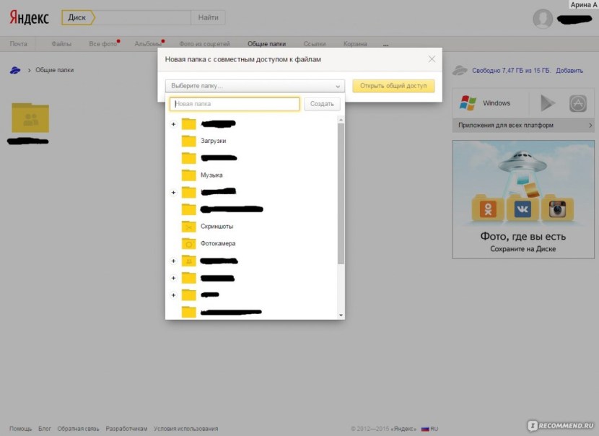Open the user avatar icon
This screenshot has height=436, width=599.
[x=543, y=19]
